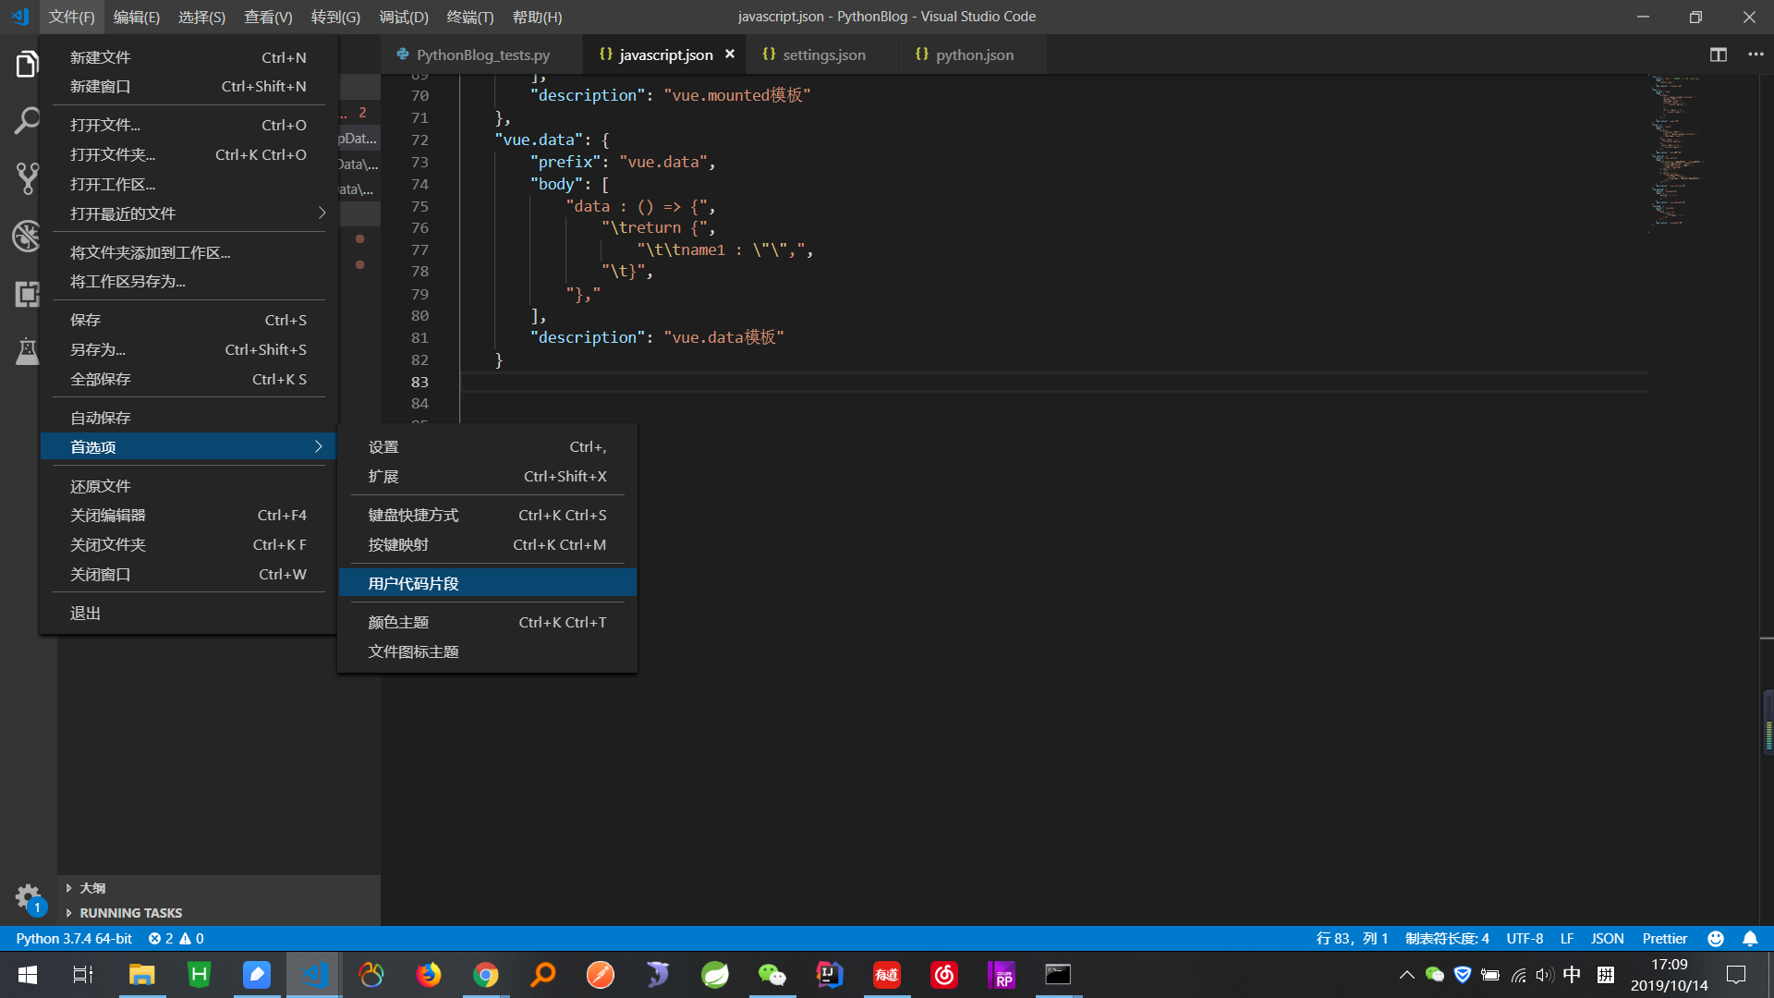This screenshot has height=998, width=1774.
Task: Click the split editor icon
Action: click(x=1718, y=55)
